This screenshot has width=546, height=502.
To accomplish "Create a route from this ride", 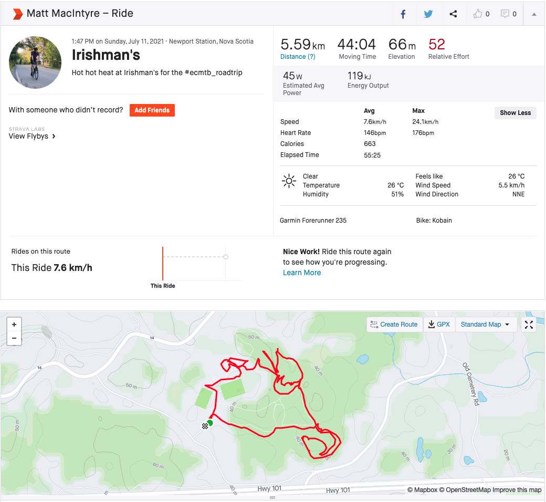I will click(394, 325).
